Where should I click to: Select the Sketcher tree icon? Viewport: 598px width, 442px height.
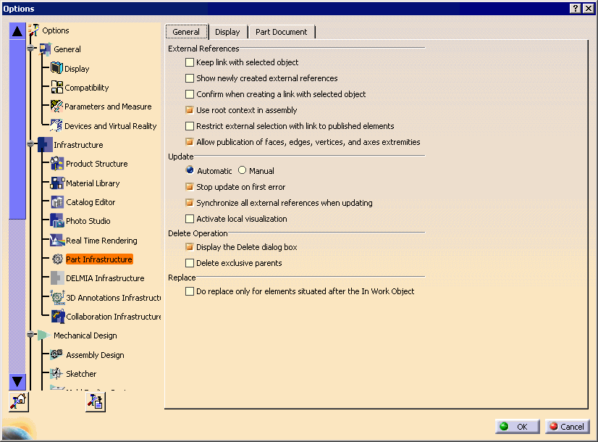point(56,373)
